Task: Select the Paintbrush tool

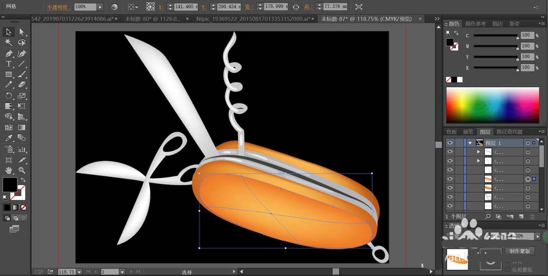Action: click(22, 74)
